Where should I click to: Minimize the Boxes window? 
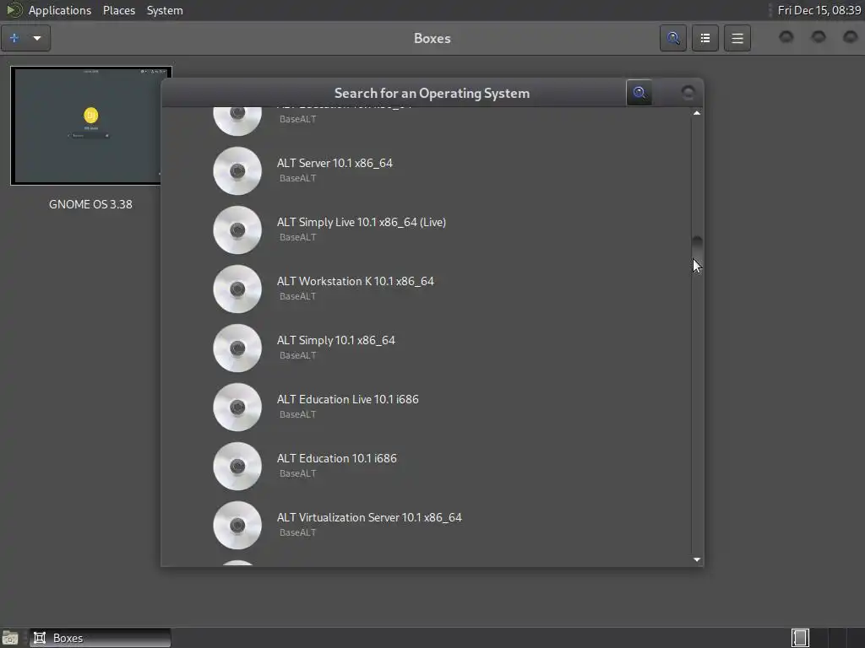tap(786, 37)
